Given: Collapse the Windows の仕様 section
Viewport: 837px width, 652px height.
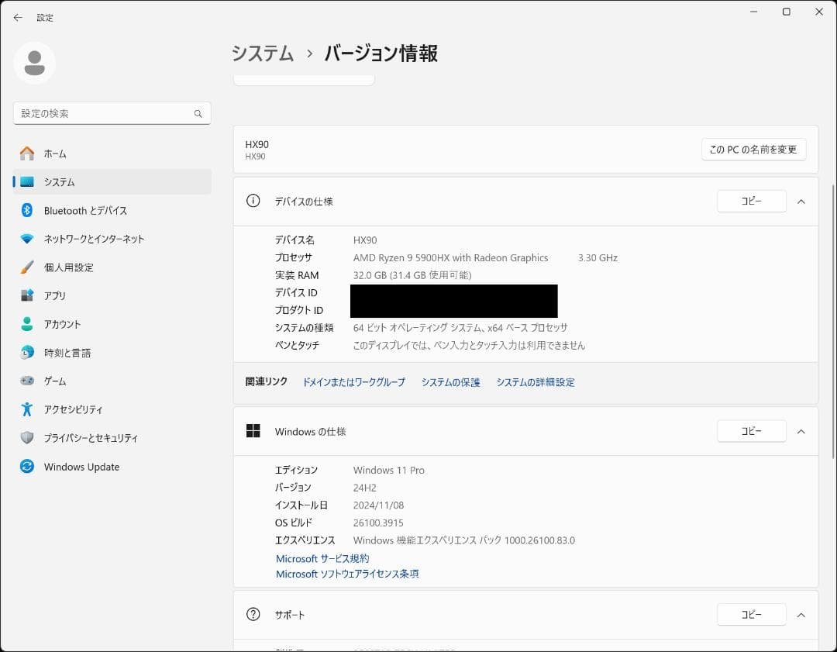Looking at the screenshot, I should [x=801, y=431].
